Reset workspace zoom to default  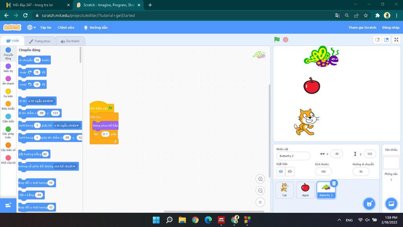tap(260, 202)
